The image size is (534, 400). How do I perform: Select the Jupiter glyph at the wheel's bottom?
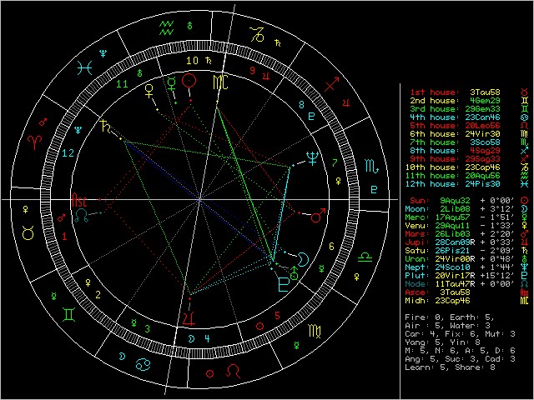click(x=191, y=317)
